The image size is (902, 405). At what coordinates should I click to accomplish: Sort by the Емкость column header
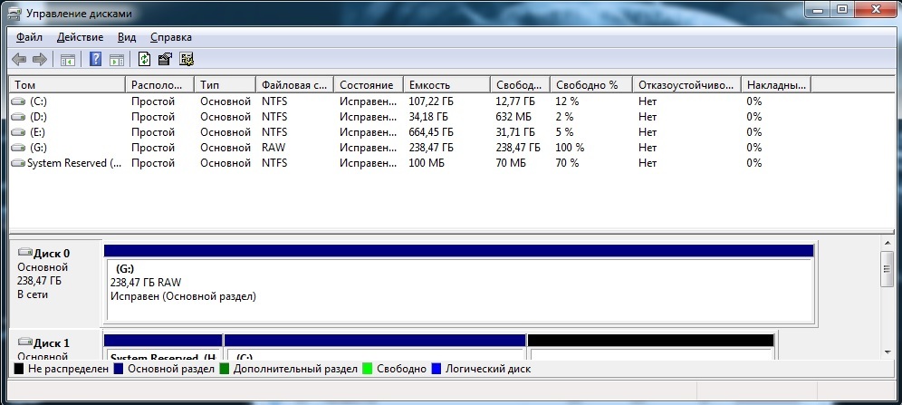pos(447,84)
